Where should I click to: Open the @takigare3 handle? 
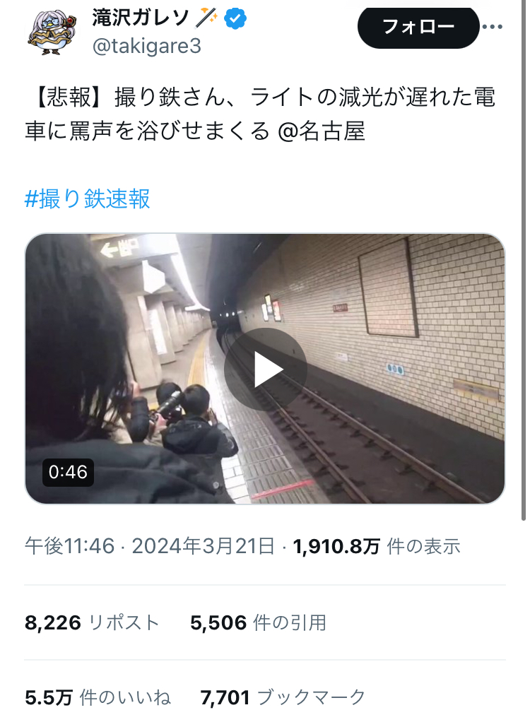[x=147, y=46]
